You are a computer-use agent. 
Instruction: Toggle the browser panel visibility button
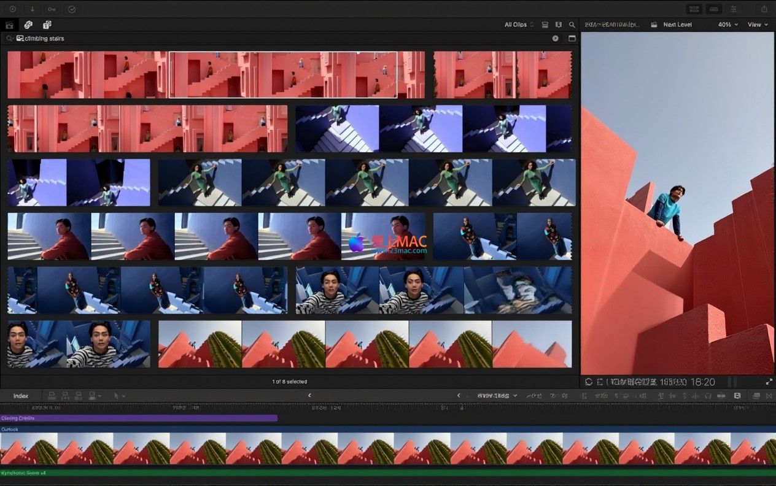pyautogui.click(x=694, y=9)
